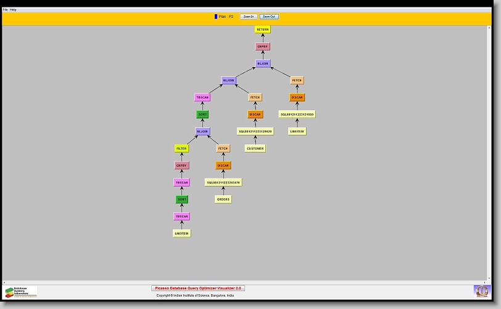501x309 pixels.
Task: Click Picasso Database Query Optimizer Visualizer button
Action: [198, 288]
